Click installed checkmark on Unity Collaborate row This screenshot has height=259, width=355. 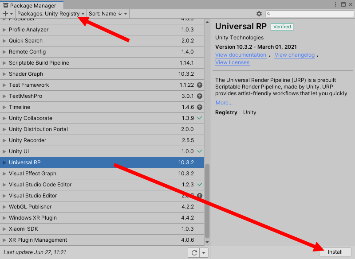coord(199,118)
